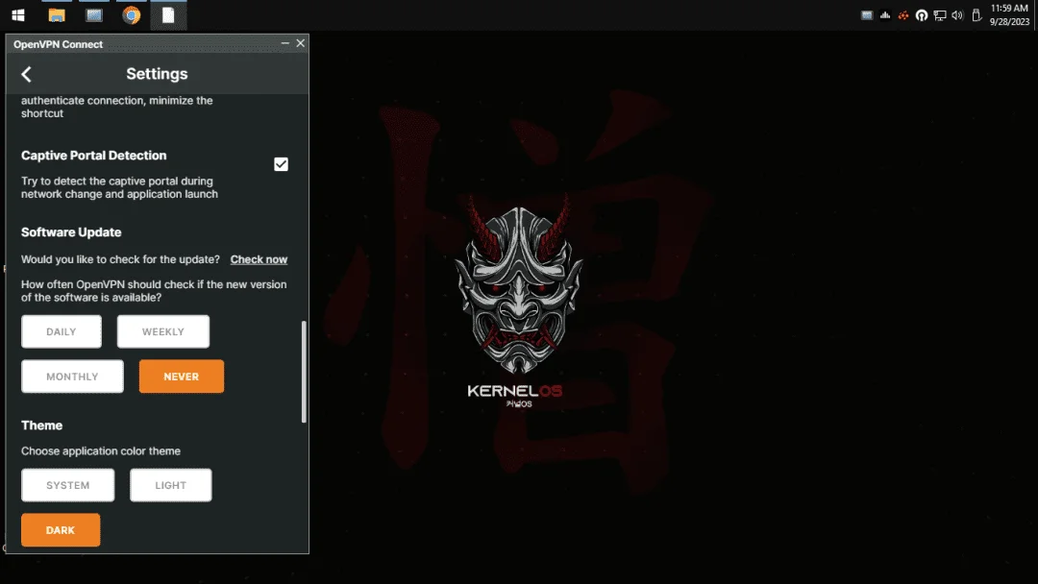Set update check frequency to DAILY
The image size is (1038, 584).
[x=62, y=331]
